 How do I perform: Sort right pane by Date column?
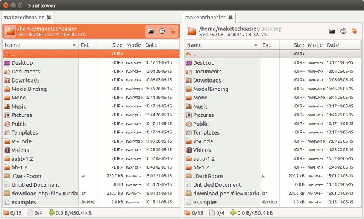(x=343, y=45)
